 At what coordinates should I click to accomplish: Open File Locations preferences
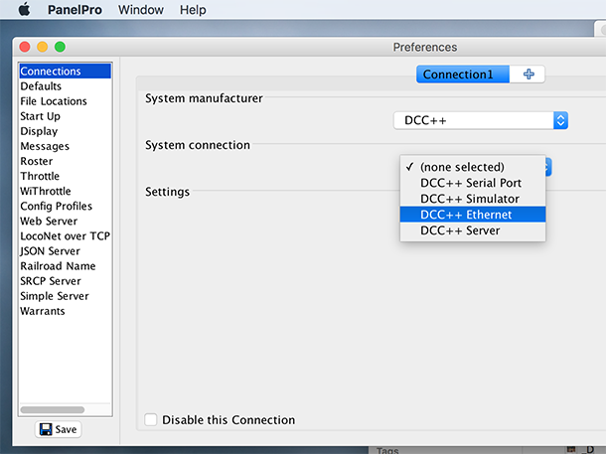click(65, 101)
